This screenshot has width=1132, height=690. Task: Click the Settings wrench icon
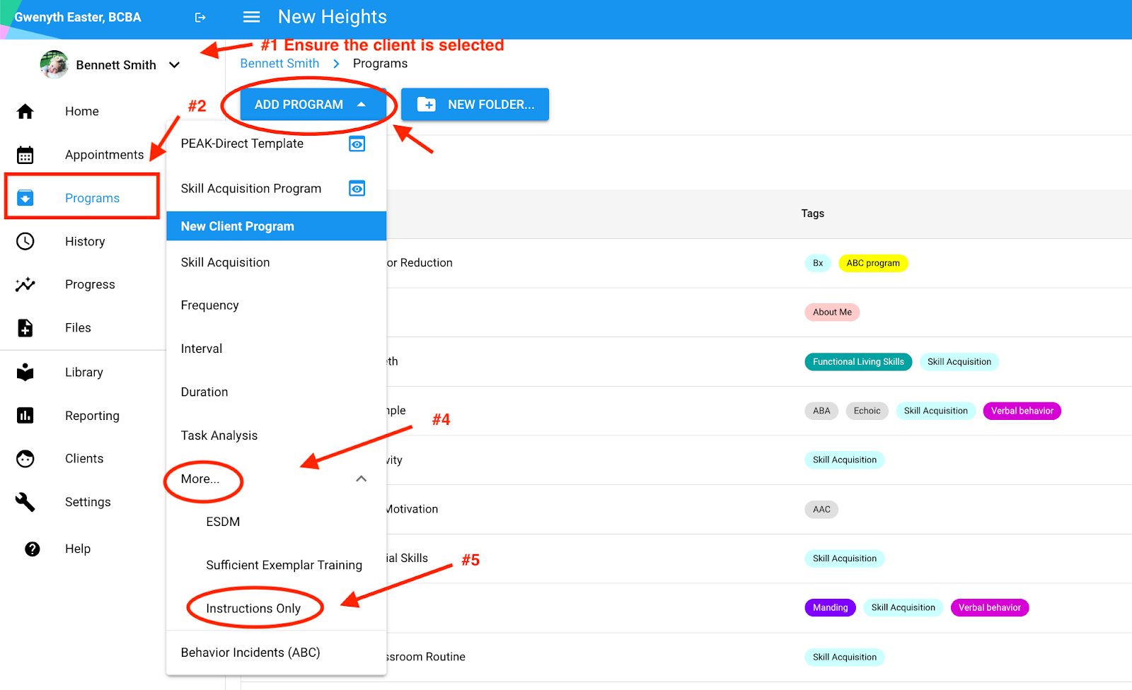coord(25,502)
